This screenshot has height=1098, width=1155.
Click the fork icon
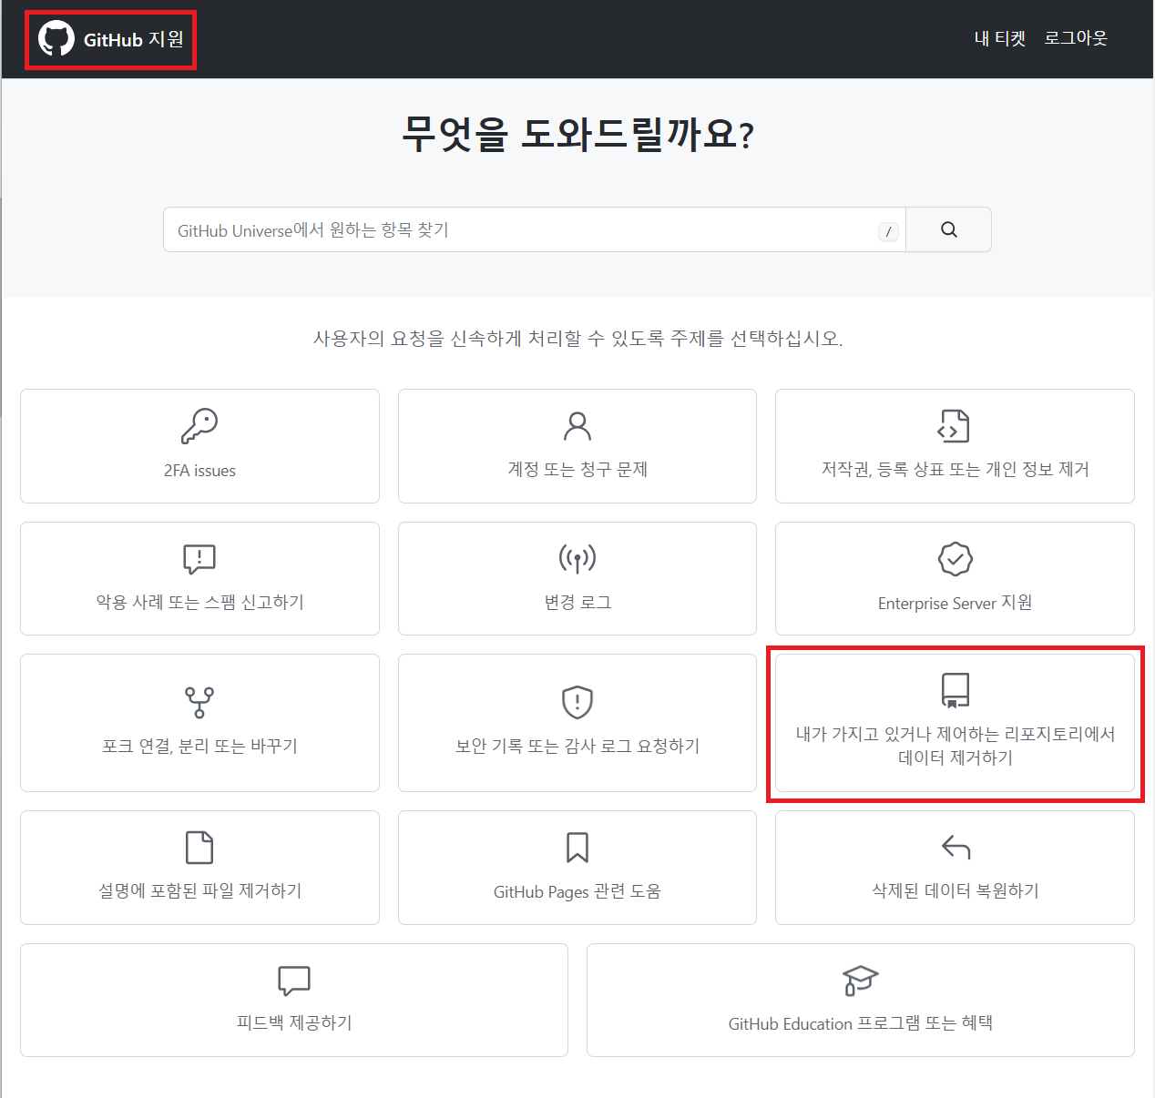pos(199,702)
